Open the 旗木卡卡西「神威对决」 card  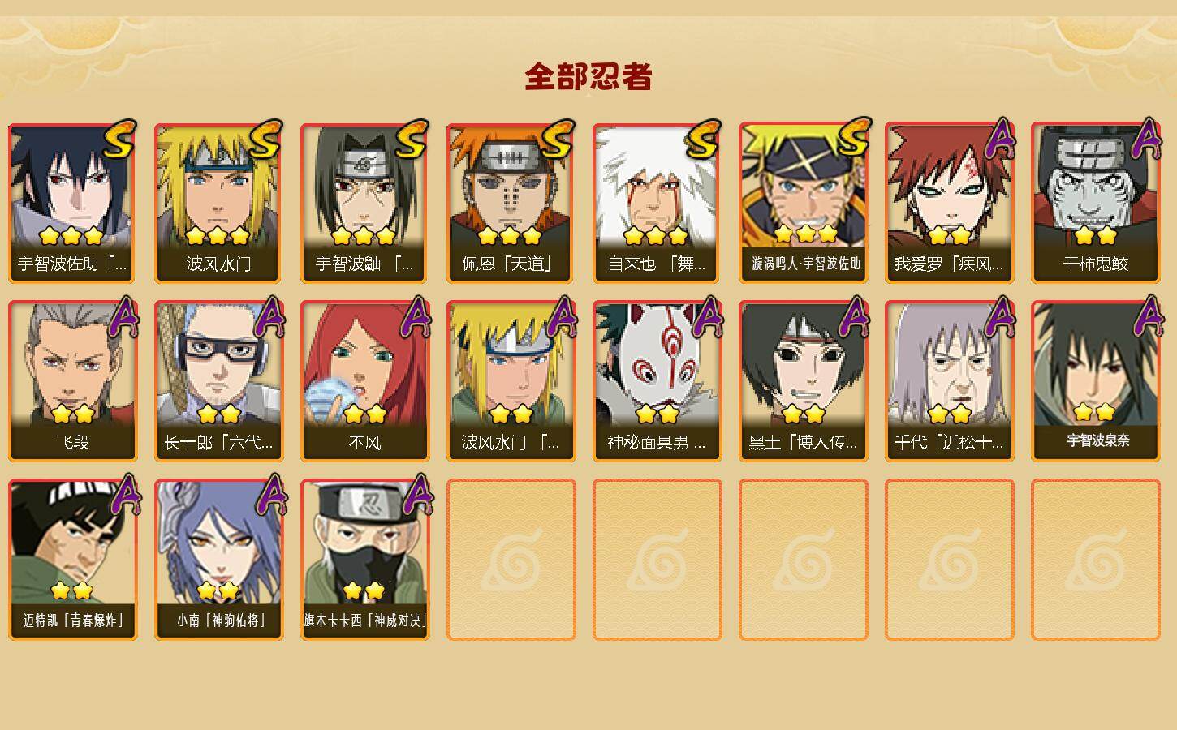point(364,560)
